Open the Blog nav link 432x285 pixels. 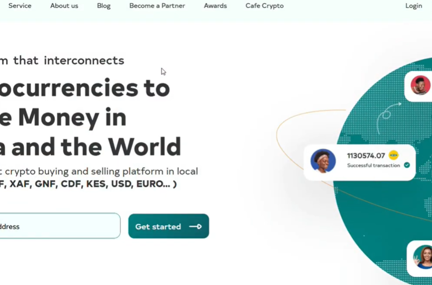pyautogui.click(x=104, y=6)
